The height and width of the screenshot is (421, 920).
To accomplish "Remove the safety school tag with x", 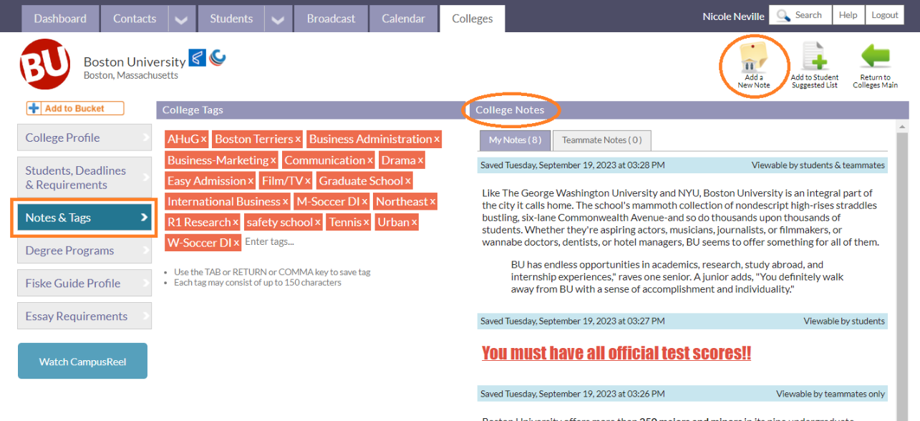I will click(318, 223).
